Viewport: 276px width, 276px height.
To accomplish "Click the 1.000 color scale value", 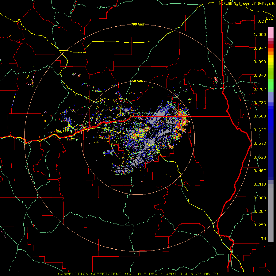I will coord(260,34).
